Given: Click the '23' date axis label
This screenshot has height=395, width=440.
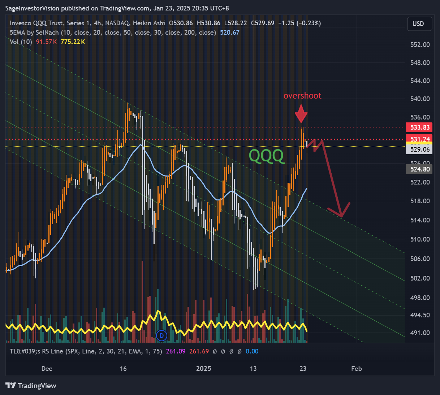Looking at the screenshot, I should (x=303, y=369).
